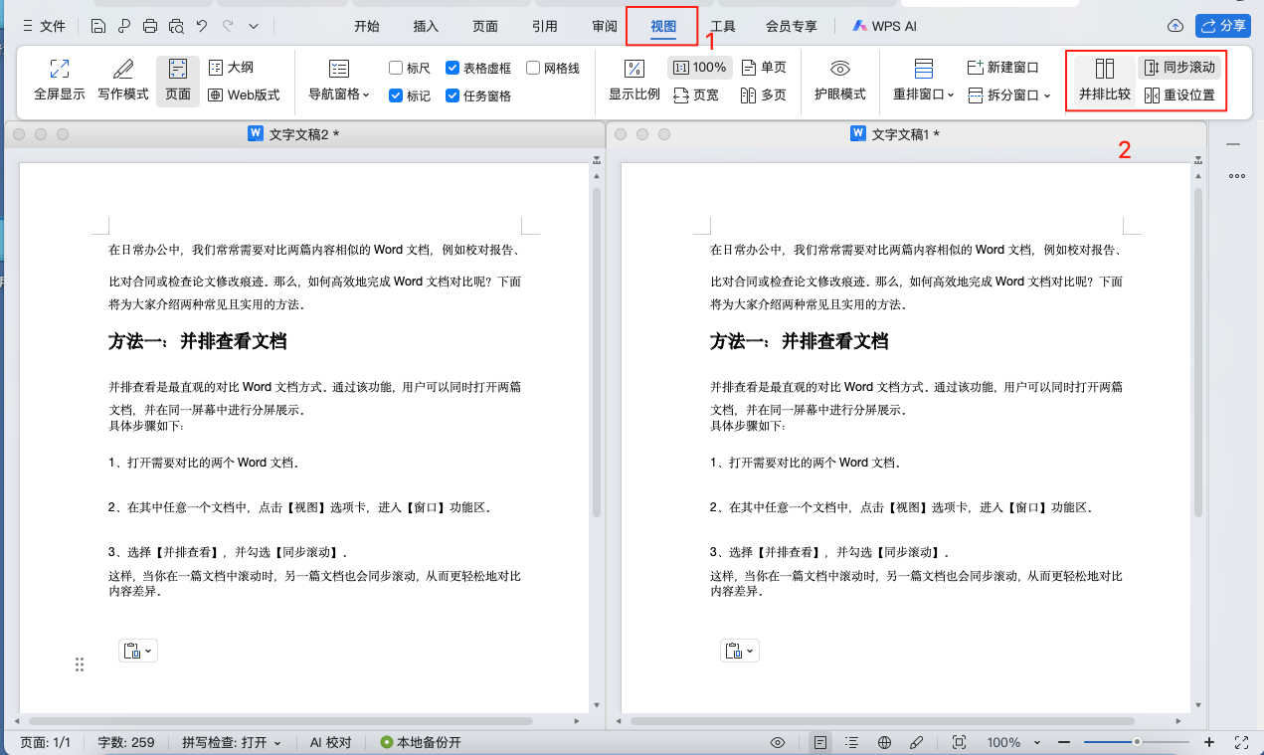Screen dimensions: 1264x755
Task: Click AI 校对 in status bar
Action: click(331, 742)
